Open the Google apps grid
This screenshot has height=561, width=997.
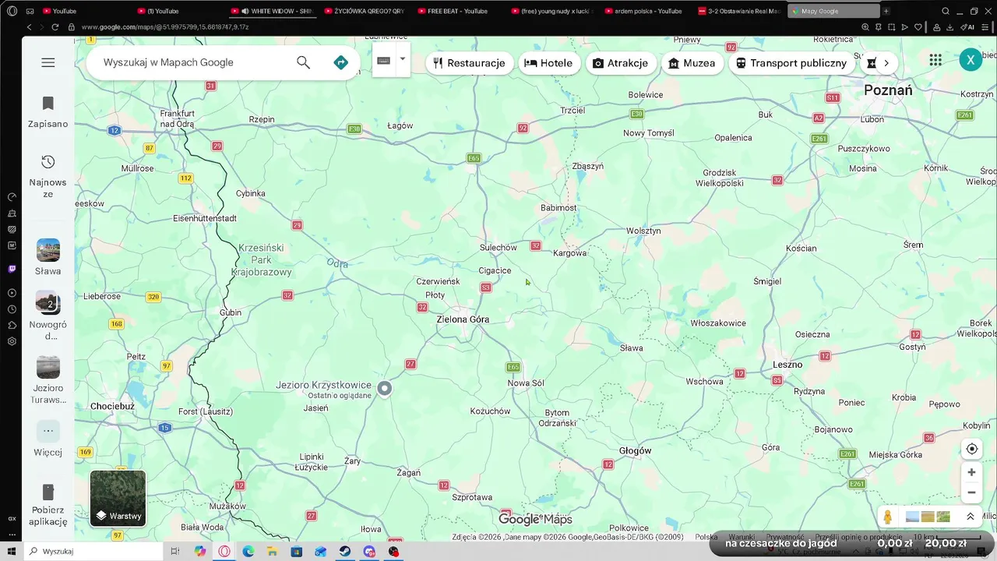[x=935, y=60]
